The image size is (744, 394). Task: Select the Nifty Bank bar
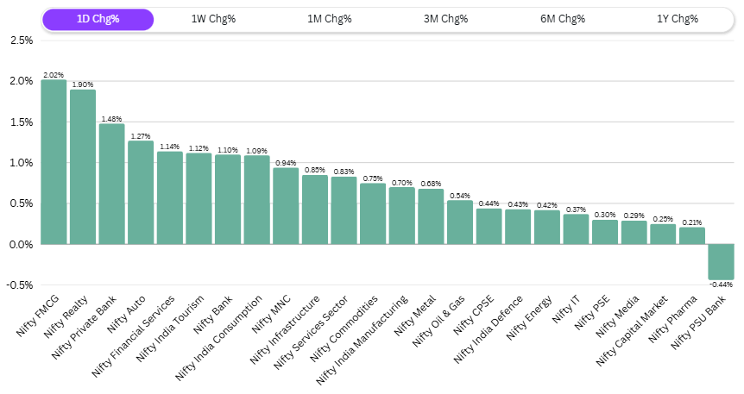click(228, 199)
